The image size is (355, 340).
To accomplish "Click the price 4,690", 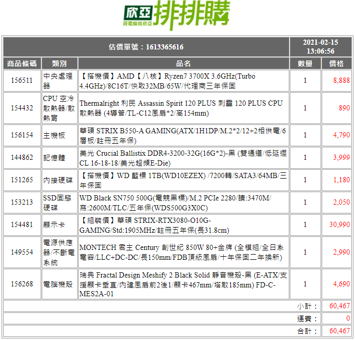I will coord(341,284).
